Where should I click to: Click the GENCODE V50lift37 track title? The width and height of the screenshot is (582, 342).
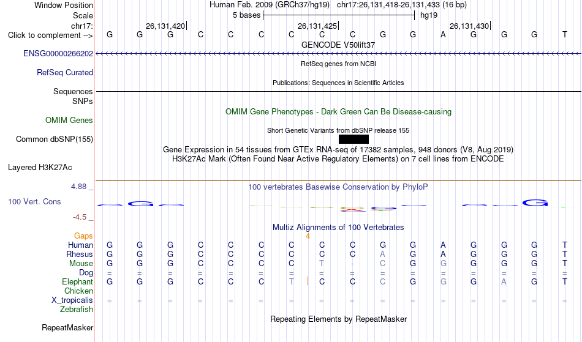(338, 45)
